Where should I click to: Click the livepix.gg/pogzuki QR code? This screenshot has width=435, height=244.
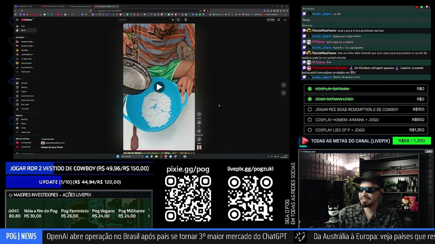pyautogui.click(x=250, y=199)
